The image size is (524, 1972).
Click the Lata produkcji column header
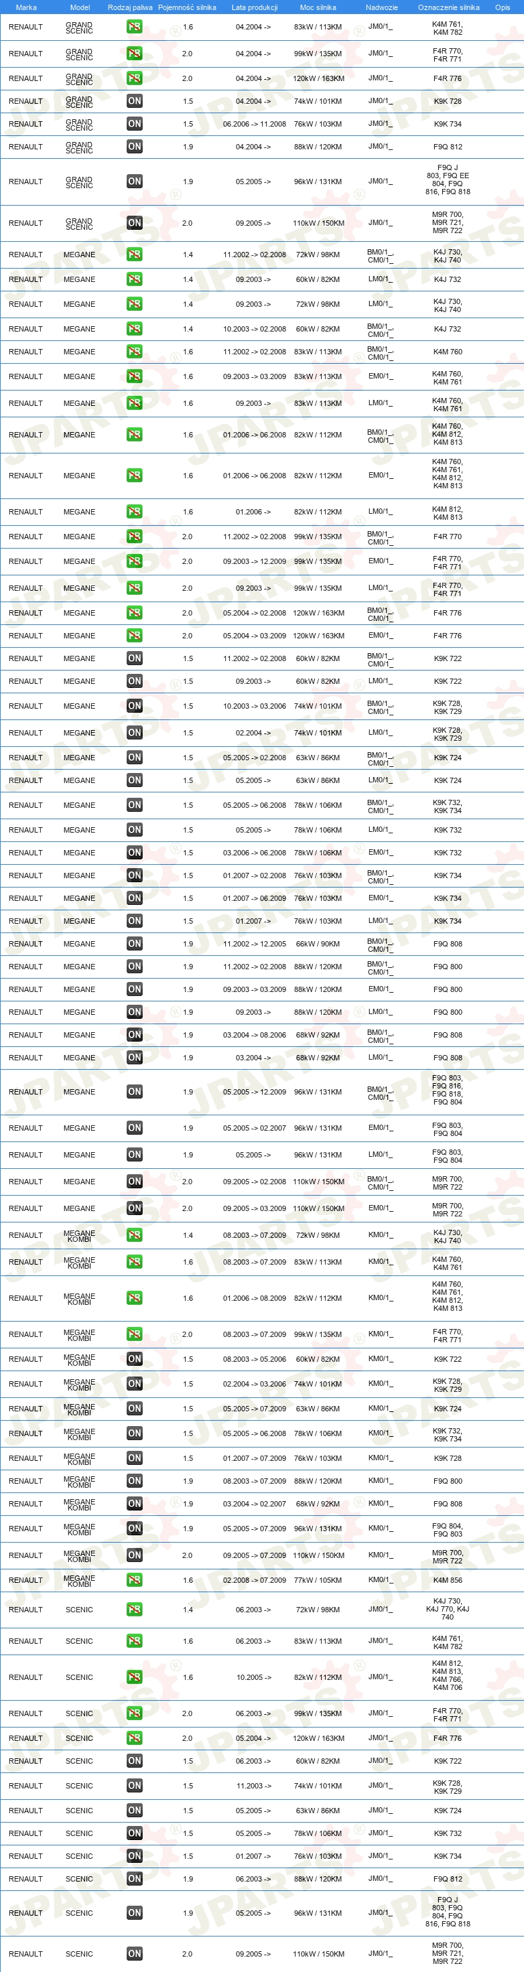(x=255, y=7)
